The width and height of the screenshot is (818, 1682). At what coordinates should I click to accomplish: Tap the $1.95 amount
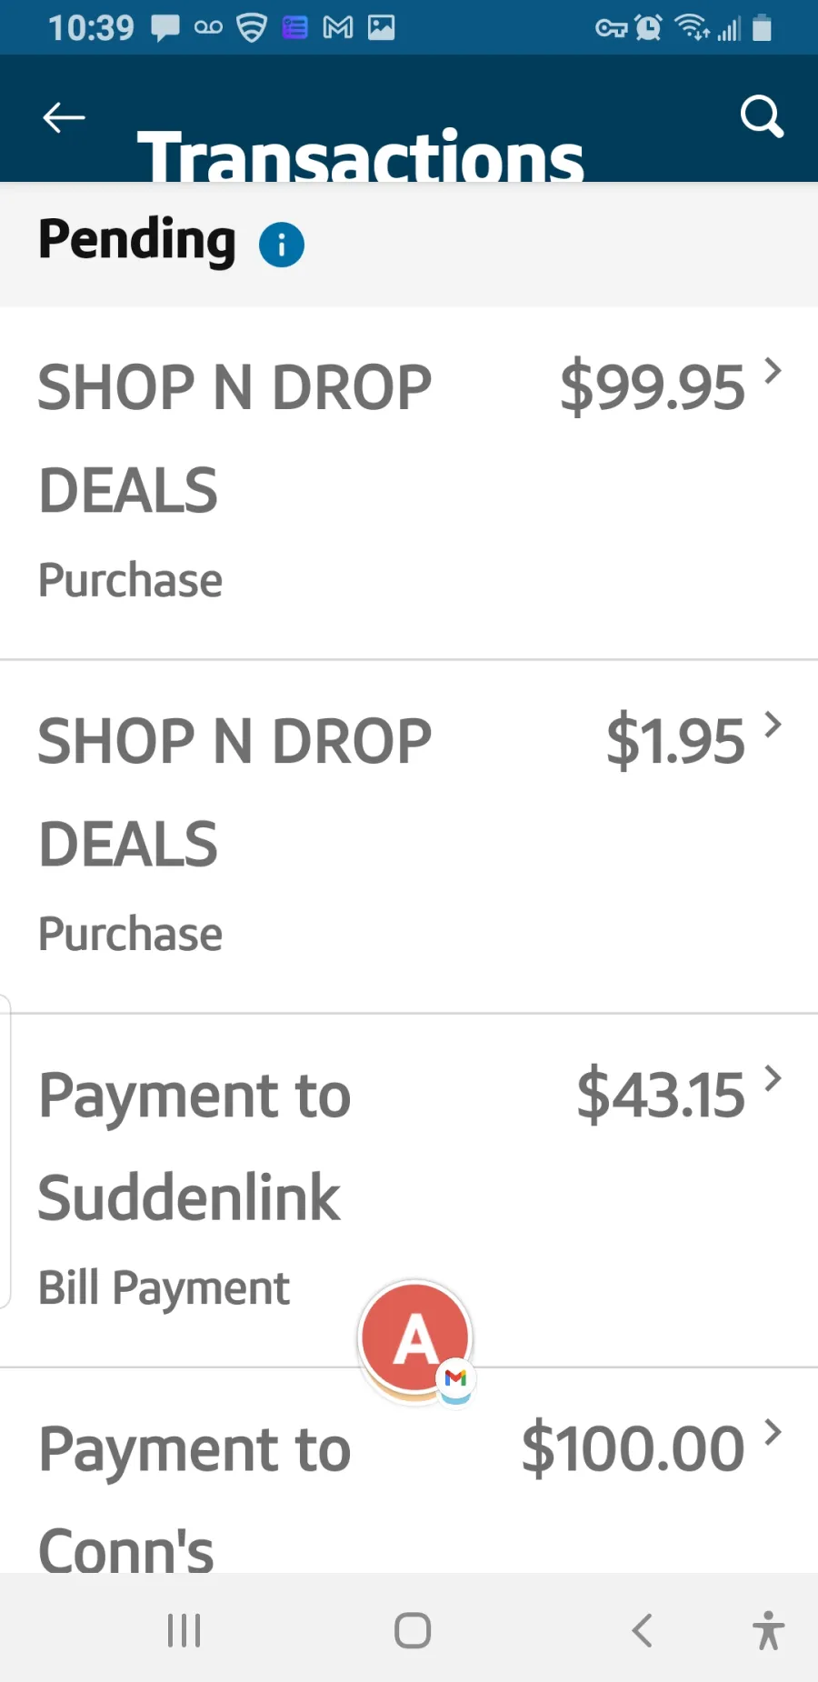[x=675, y=741]
